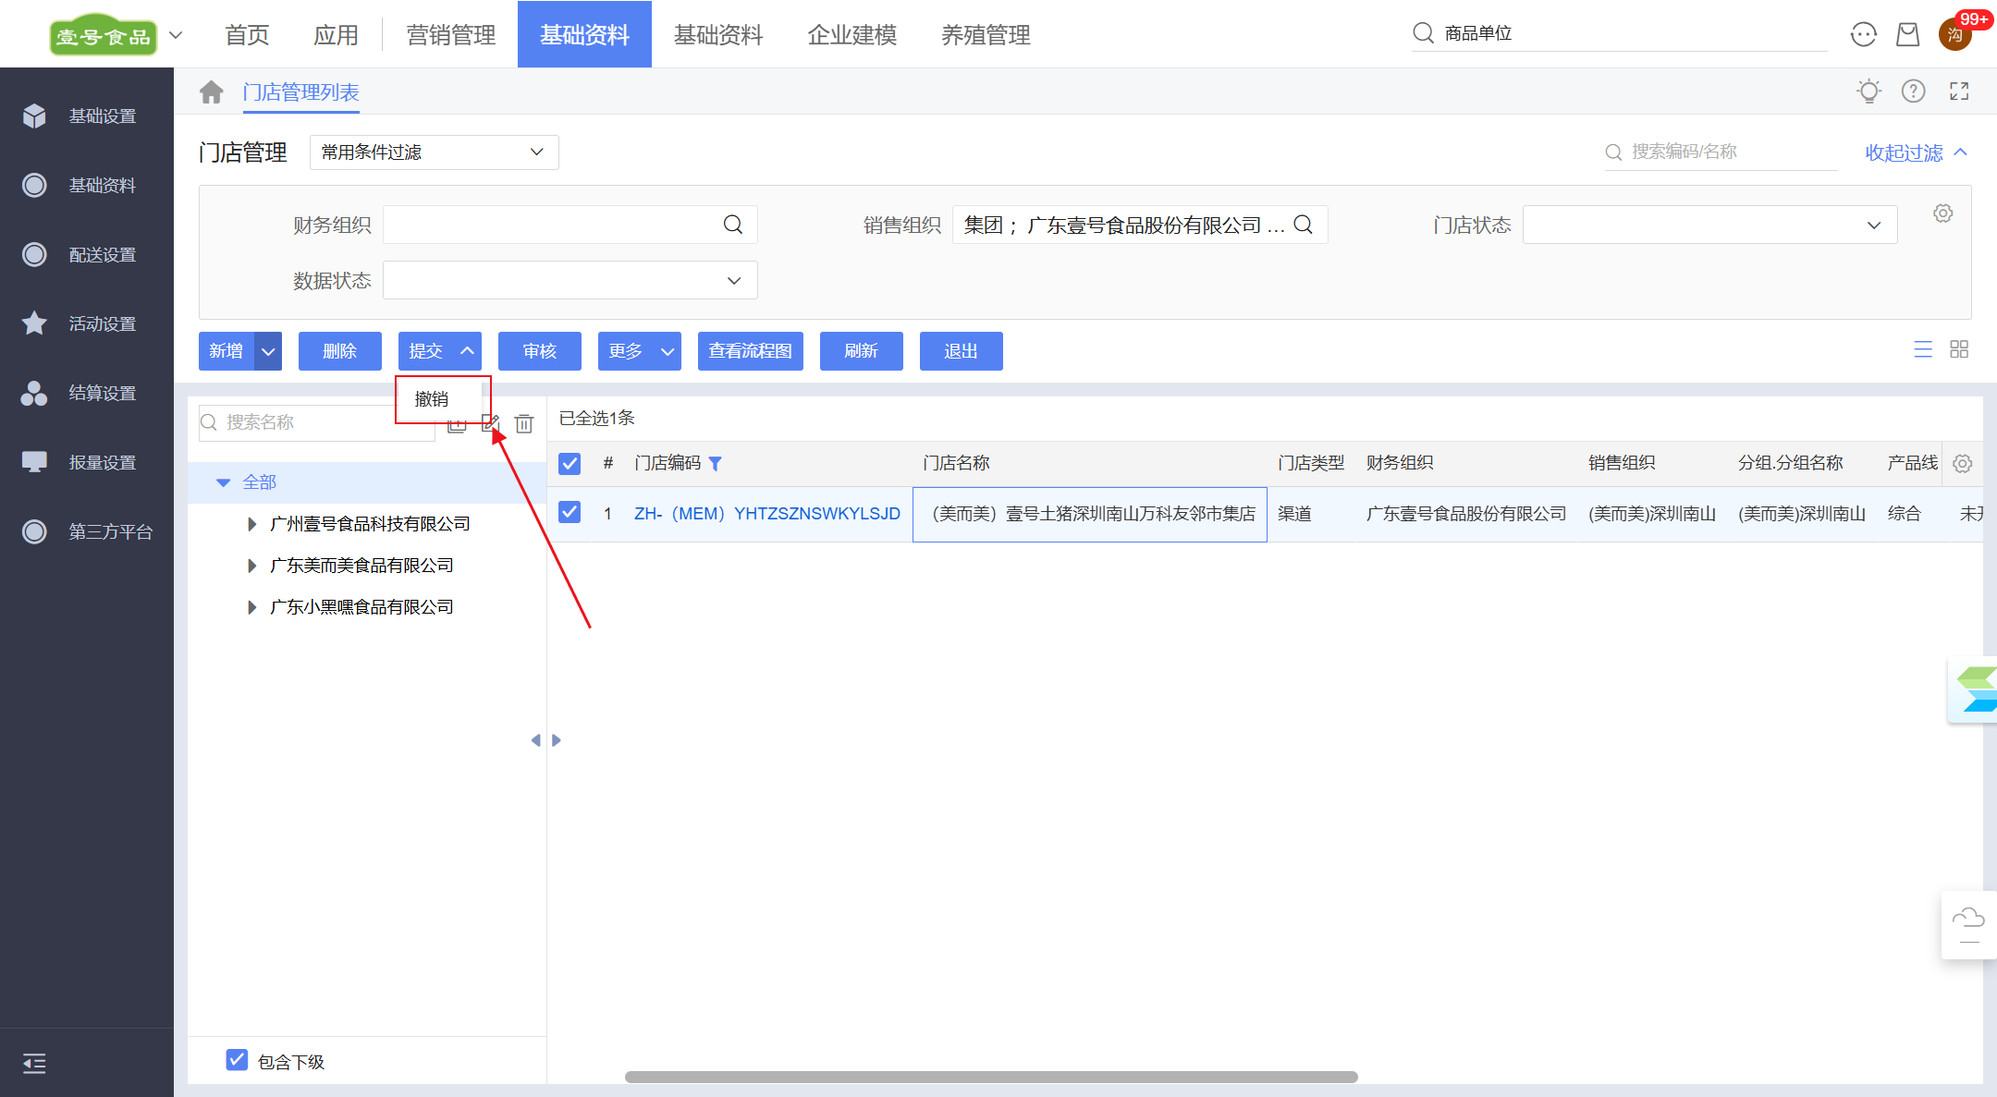This screenshot has width=1997, height=1097.
Task: Click the trash icon in tree panel
Action: 524,423
